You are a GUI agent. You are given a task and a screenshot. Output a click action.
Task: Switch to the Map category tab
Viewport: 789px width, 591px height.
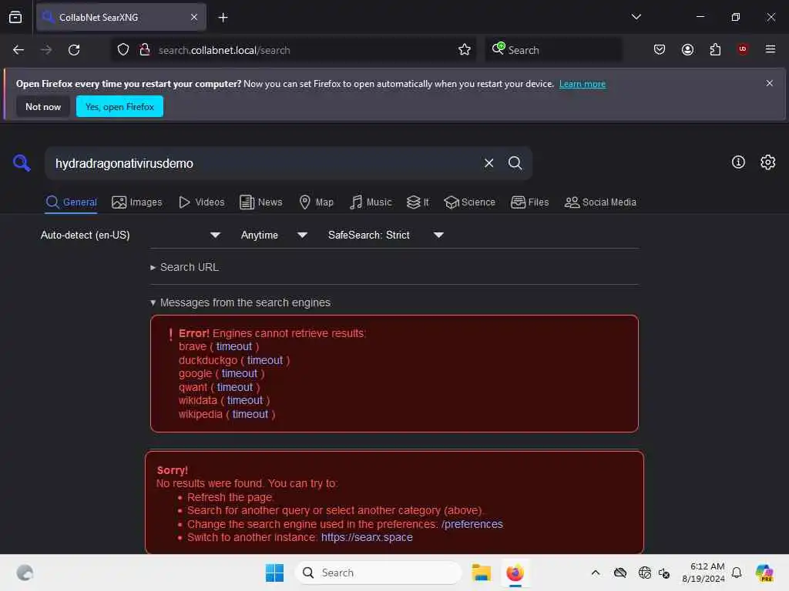(x=316, y=202)
